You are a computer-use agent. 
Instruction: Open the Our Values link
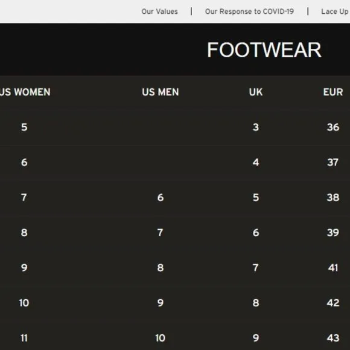[x=159, y=11]
